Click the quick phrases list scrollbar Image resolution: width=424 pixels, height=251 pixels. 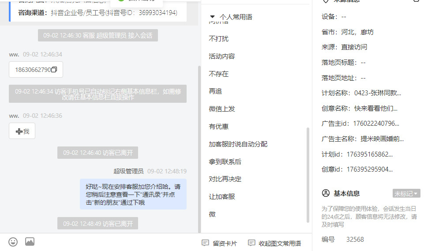point(308,175)
